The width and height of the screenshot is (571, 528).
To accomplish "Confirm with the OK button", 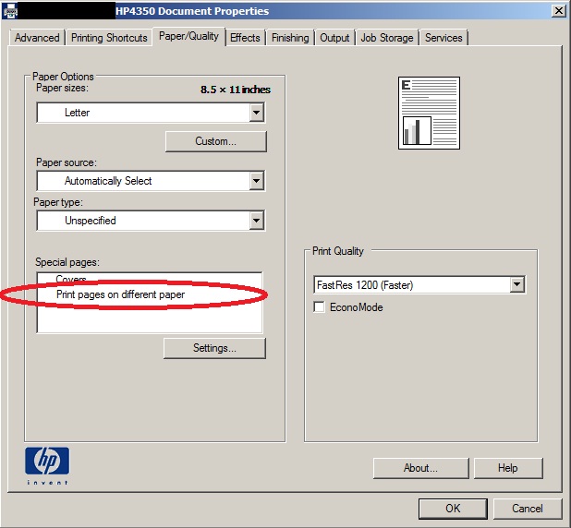I will pos(453,509).
